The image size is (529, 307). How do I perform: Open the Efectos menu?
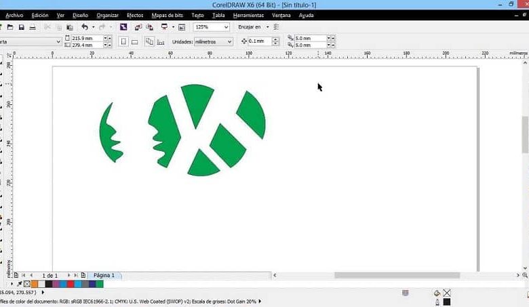pos(135,15)
